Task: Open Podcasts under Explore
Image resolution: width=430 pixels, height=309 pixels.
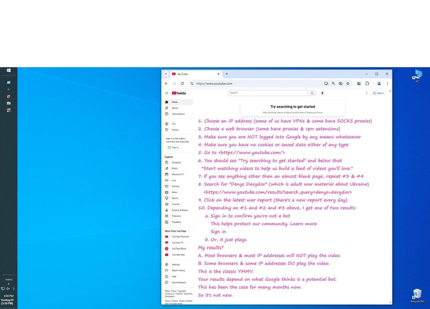Action: (178, 216)
